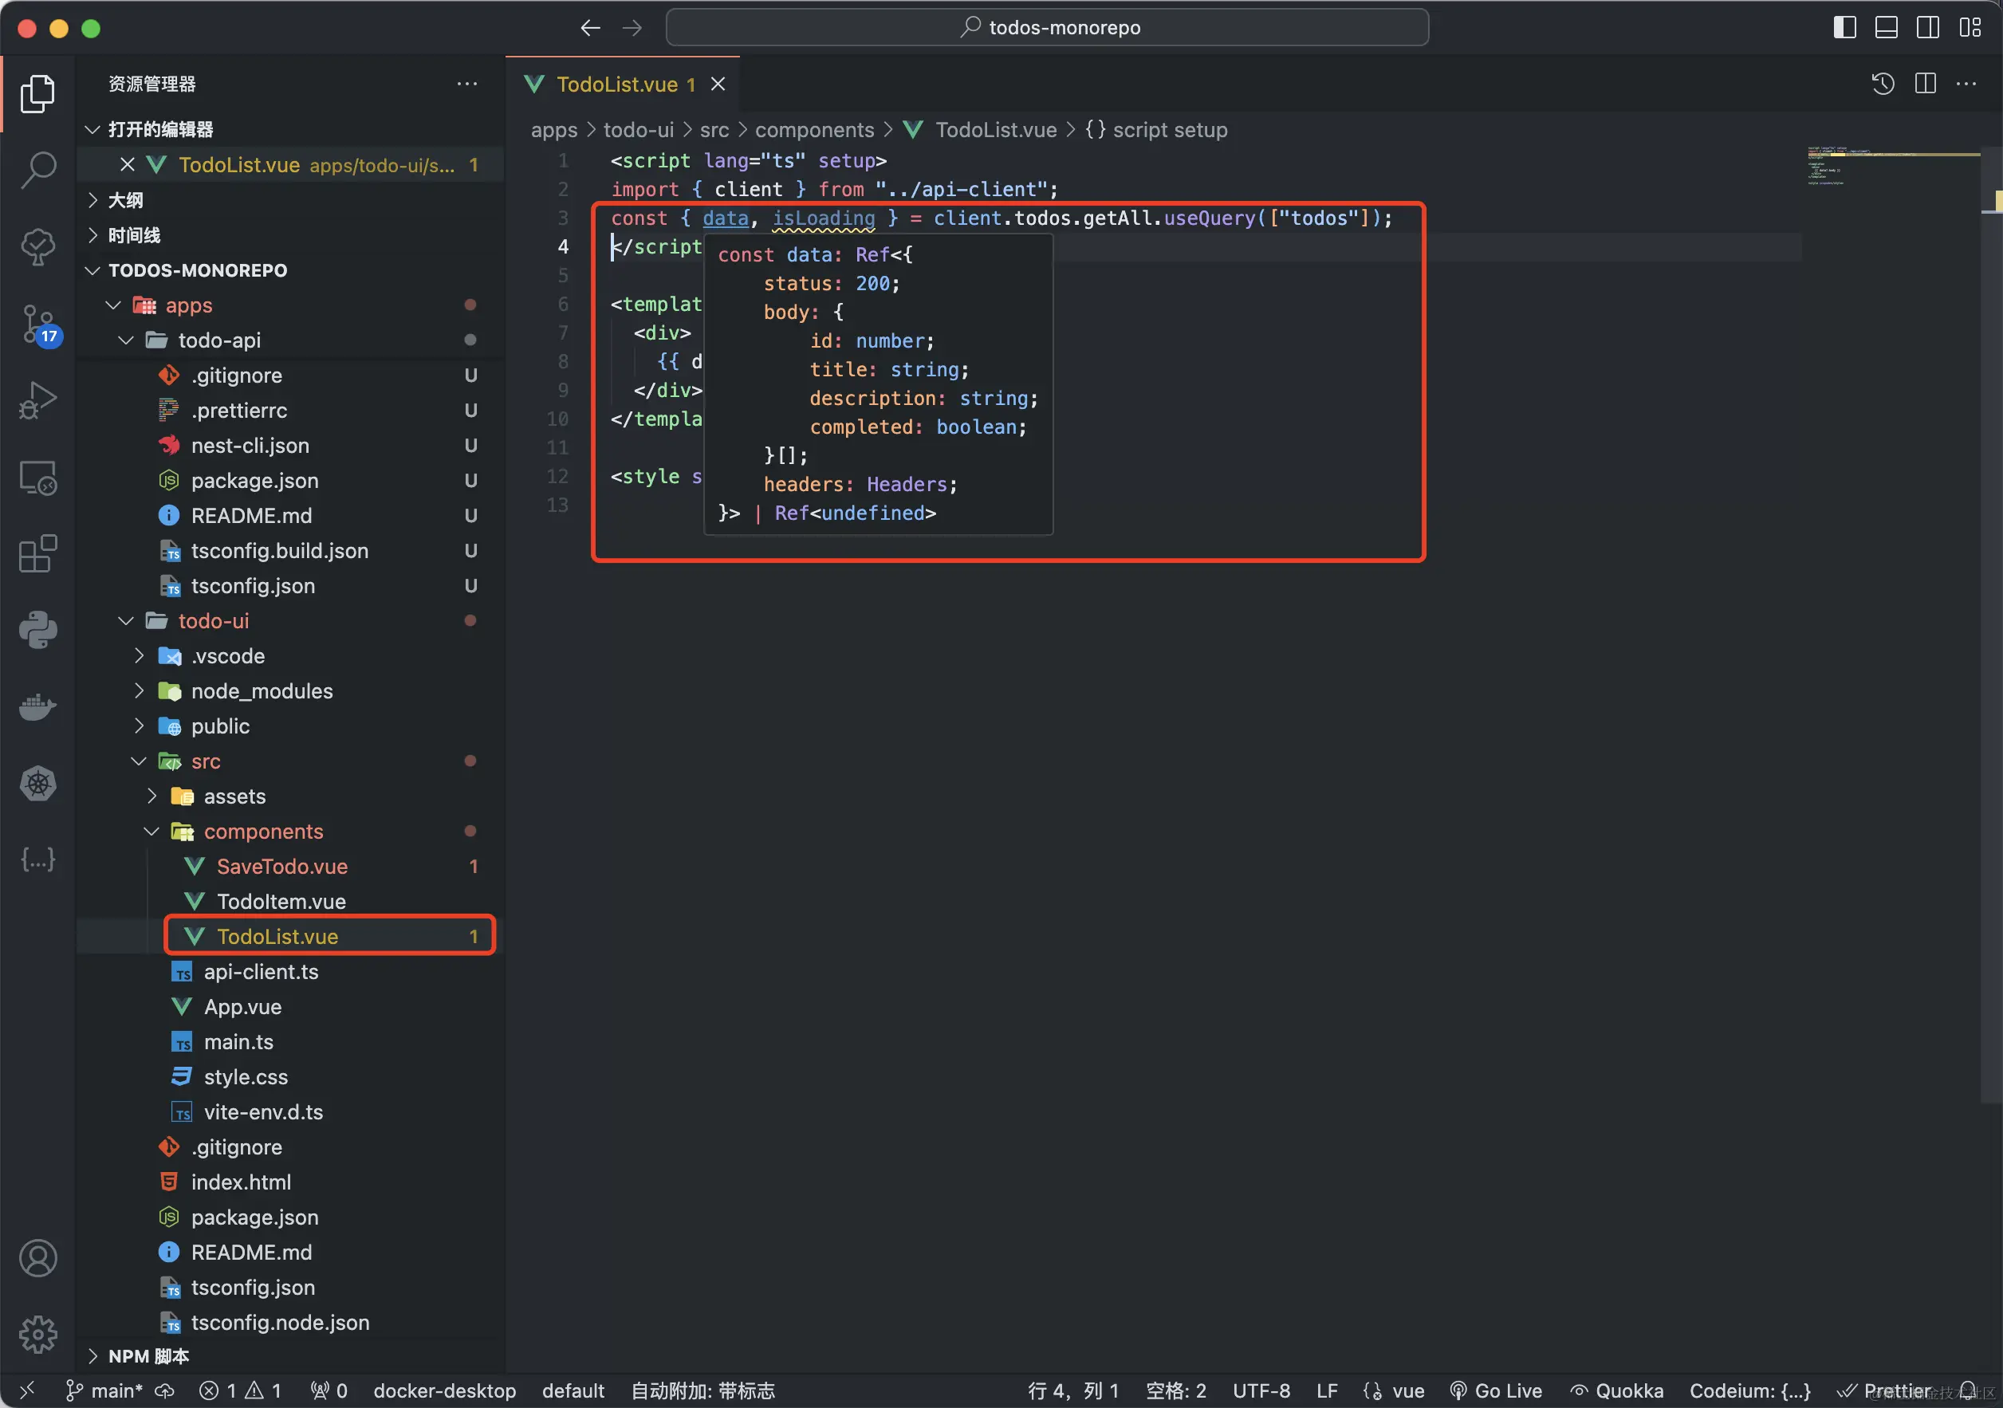Toggle primary sidebar visibility
Screen dimensions: 2003x1408
[x=1844, y=28]
